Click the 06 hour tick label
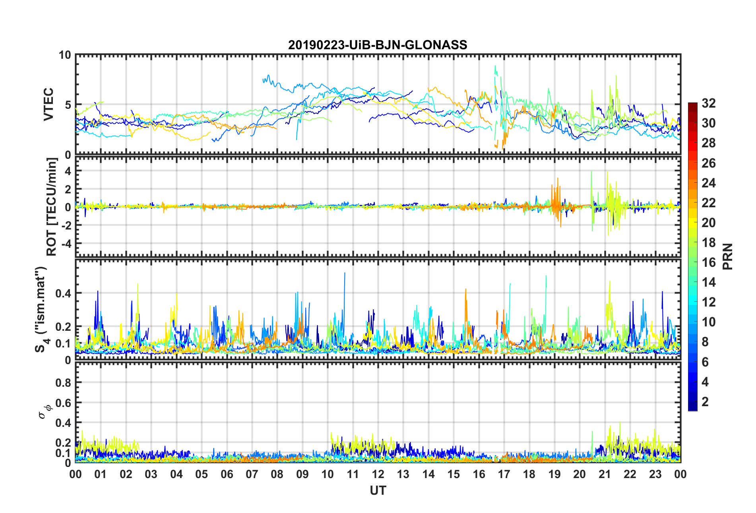The image size is (756, 513). (227, 474)
